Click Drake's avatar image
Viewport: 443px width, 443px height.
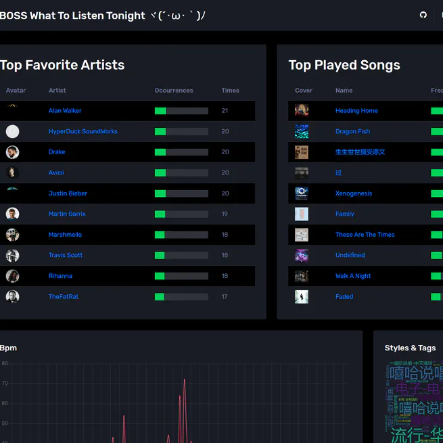click(x=13, y=152)
